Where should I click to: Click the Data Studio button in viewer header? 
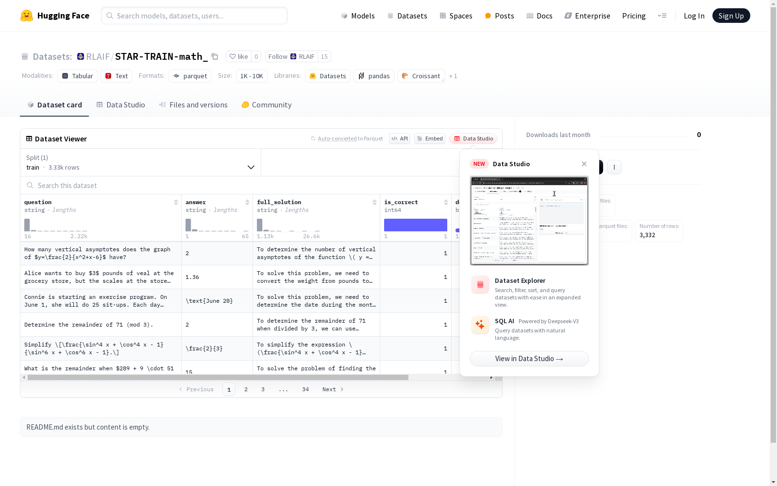coord(473,139)
